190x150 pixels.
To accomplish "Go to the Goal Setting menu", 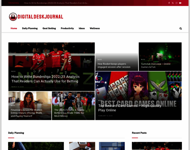I will click(49, 28).
